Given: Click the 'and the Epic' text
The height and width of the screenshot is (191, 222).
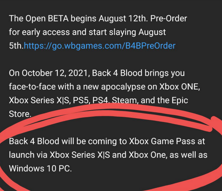Looking at the screenshot, I should pyautogui.click(x=164, y=100).
